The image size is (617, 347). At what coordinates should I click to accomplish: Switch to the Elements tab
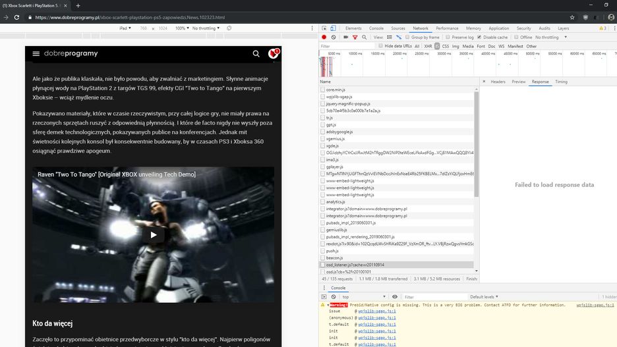[x=353, y=28]
